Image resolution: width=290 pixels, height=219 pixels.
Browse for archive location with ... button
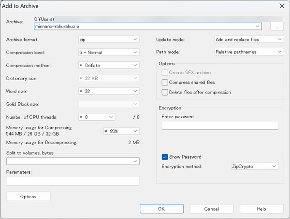[277, 27]
